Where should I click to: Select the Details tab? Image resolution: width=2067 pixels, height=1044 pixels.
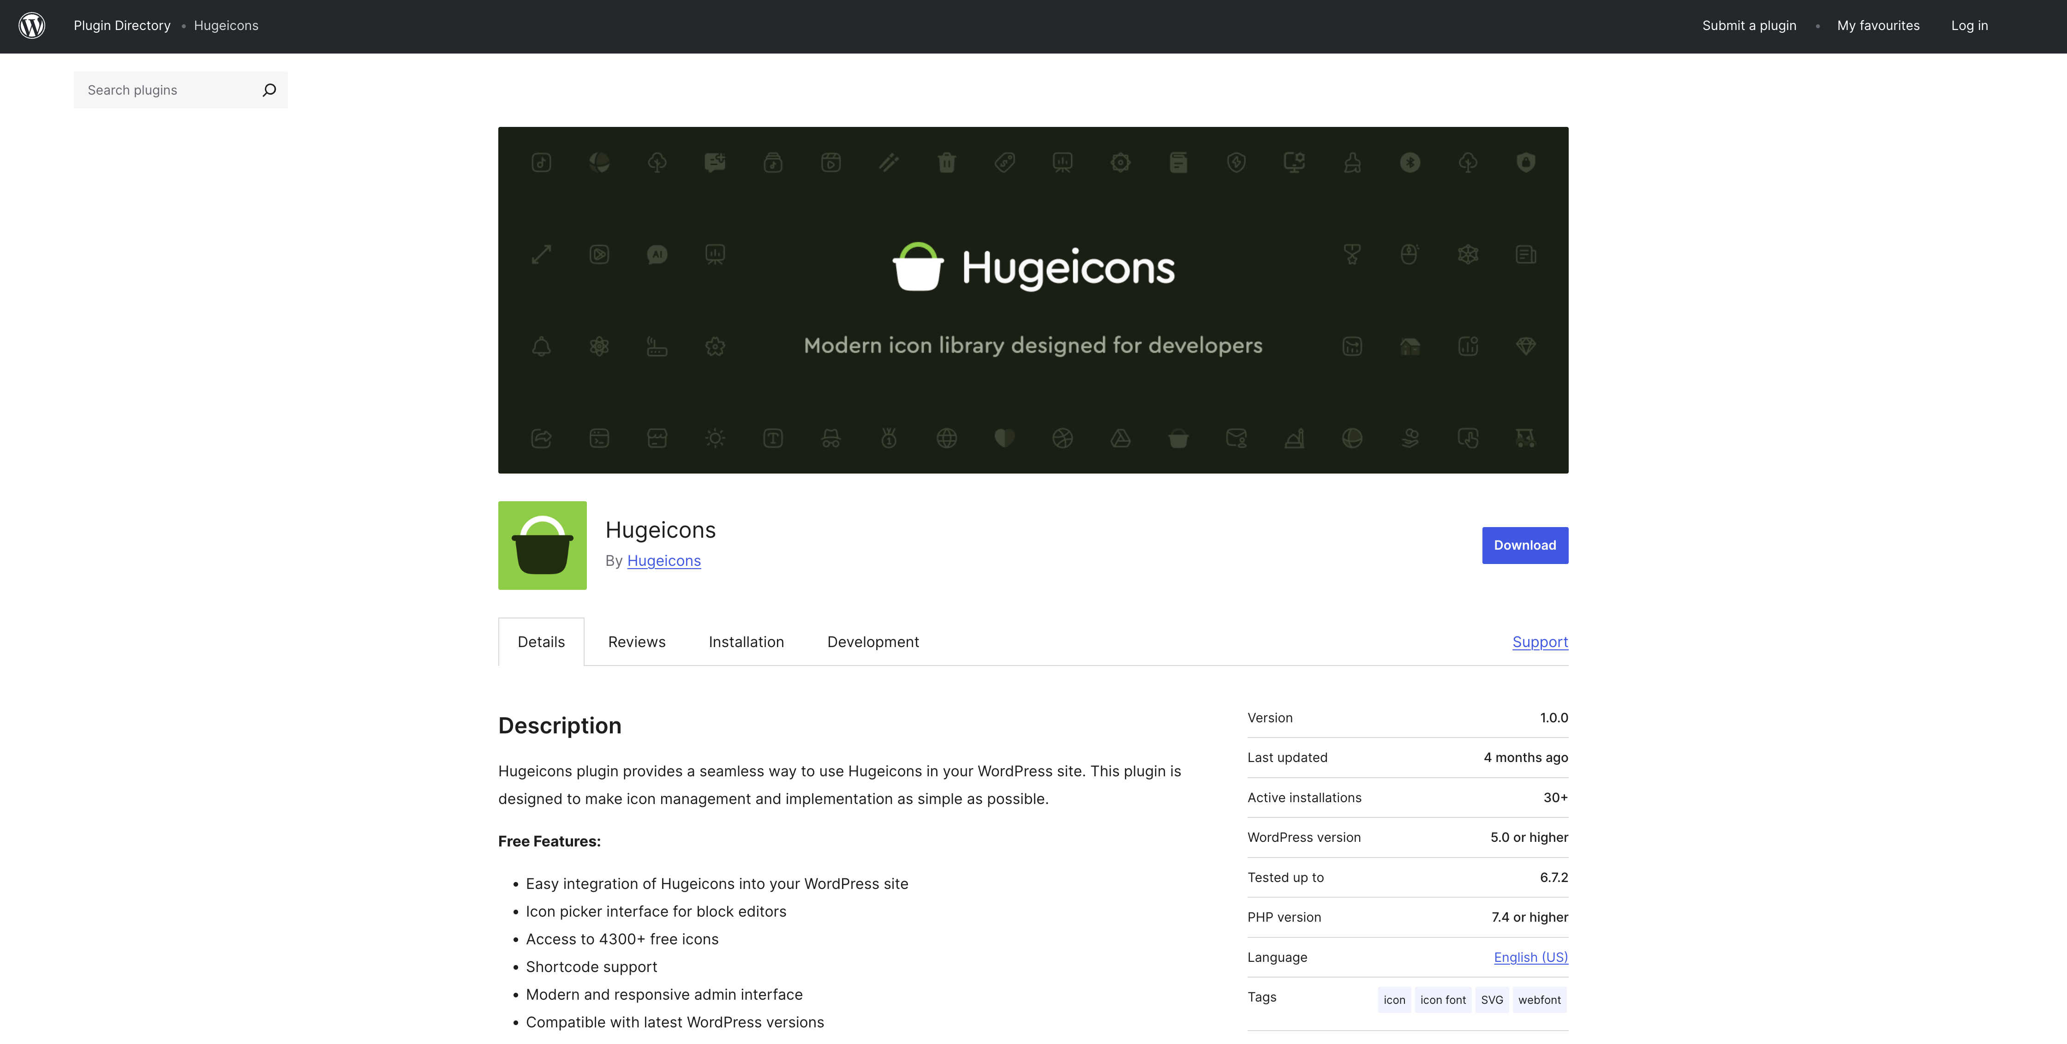(541, 641)
